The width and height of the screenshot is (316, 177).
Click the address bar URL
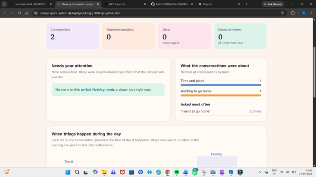pos(80,13)
